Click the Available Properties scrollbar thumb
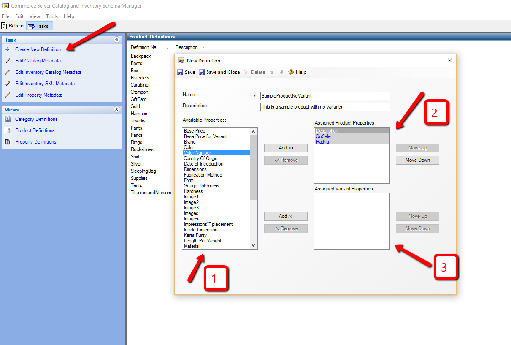511x345 pixels. pos(253,168)
